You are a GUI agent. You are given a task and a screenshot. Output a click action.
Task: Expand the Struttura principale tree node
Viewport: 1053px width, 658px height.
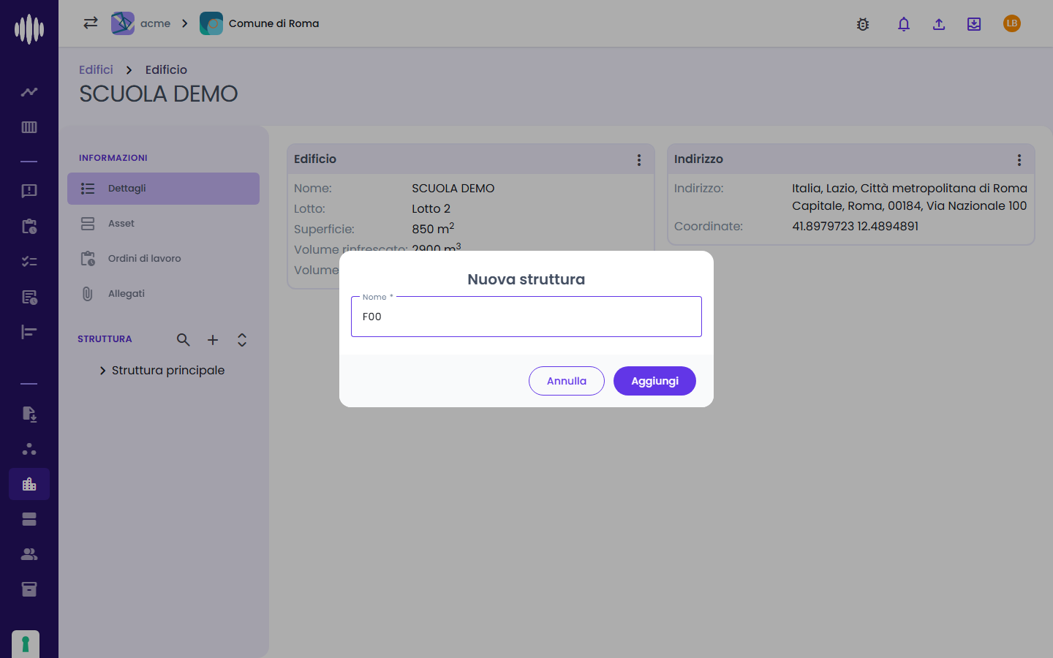(102, 371)
